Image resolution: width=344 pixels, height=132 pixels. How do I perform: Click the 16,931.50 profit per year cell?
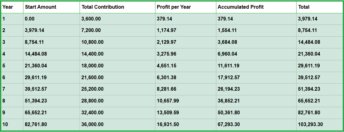coord(168,125)
